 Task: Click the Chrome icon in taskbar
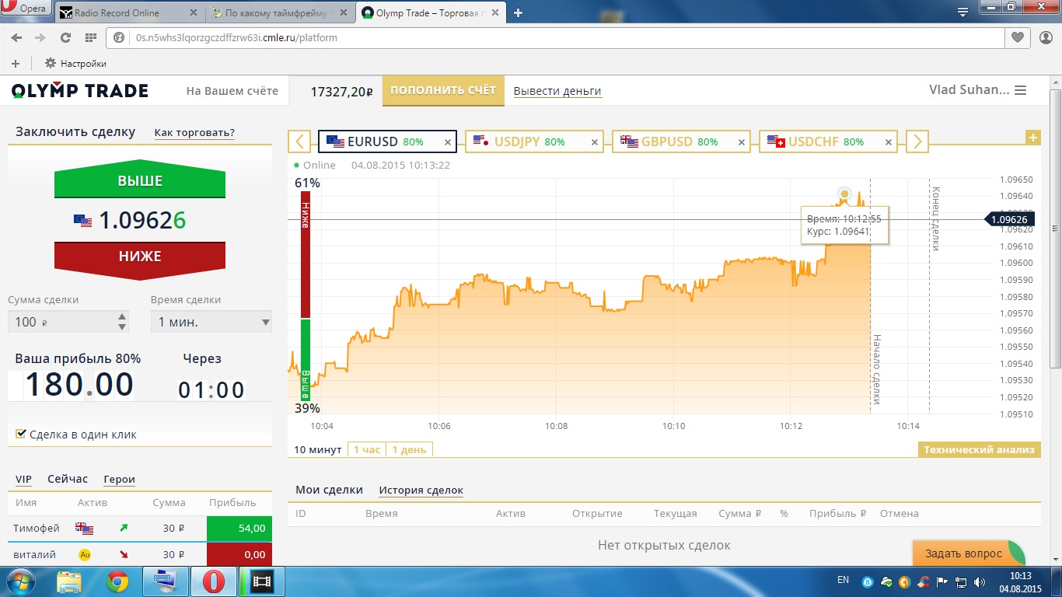(117, 581)
